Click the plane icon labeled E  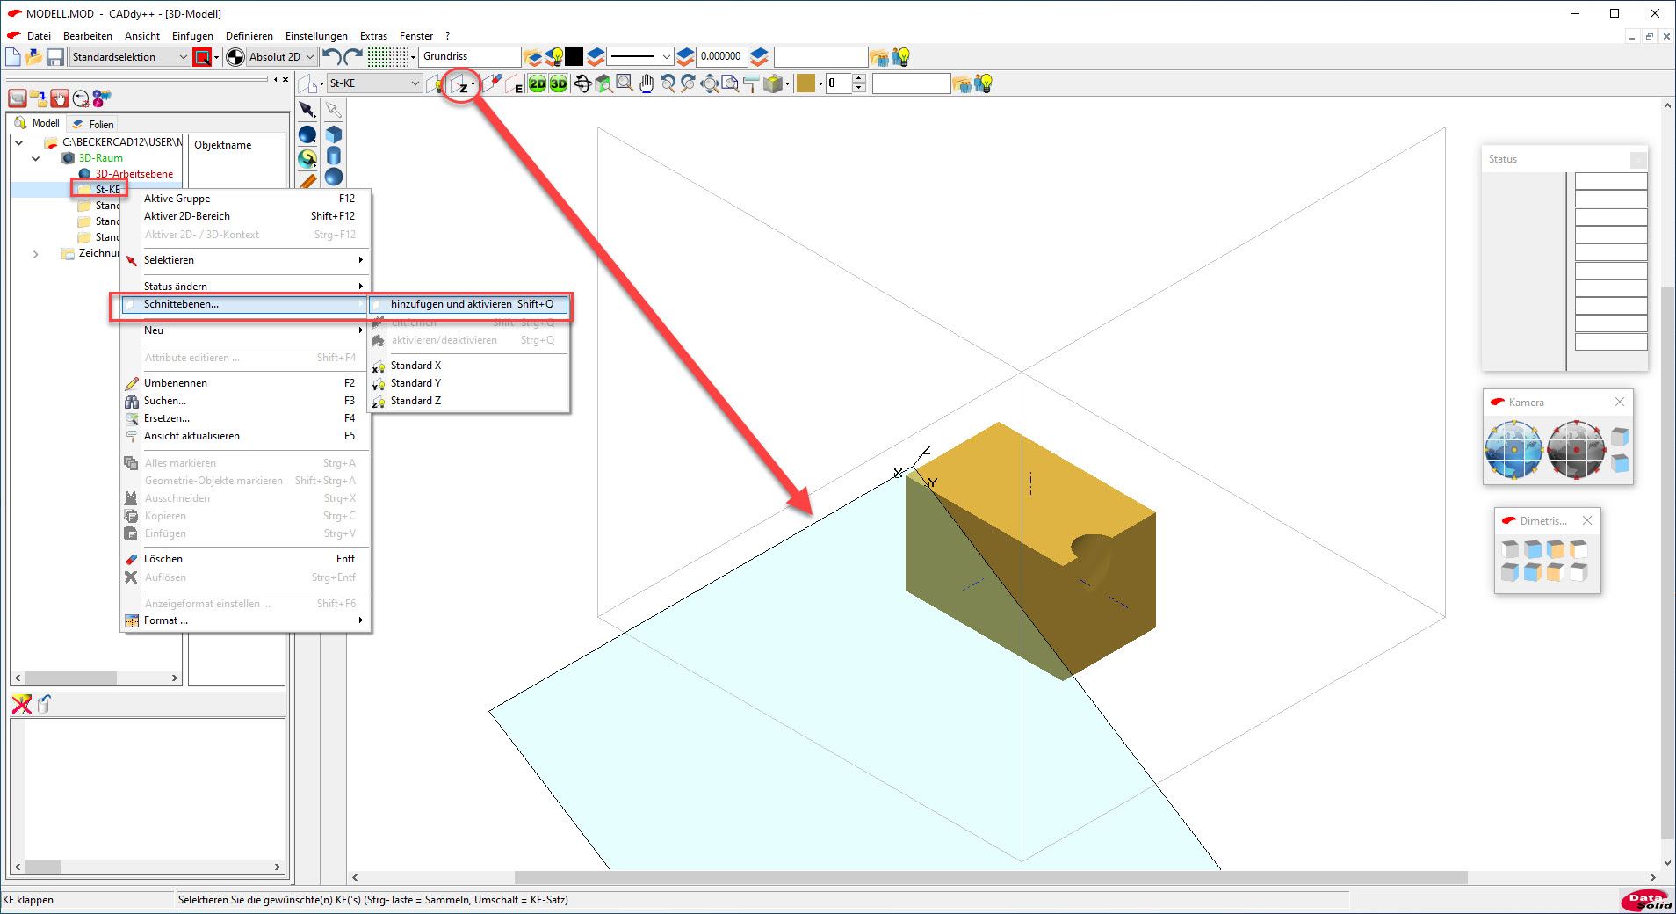515,84
